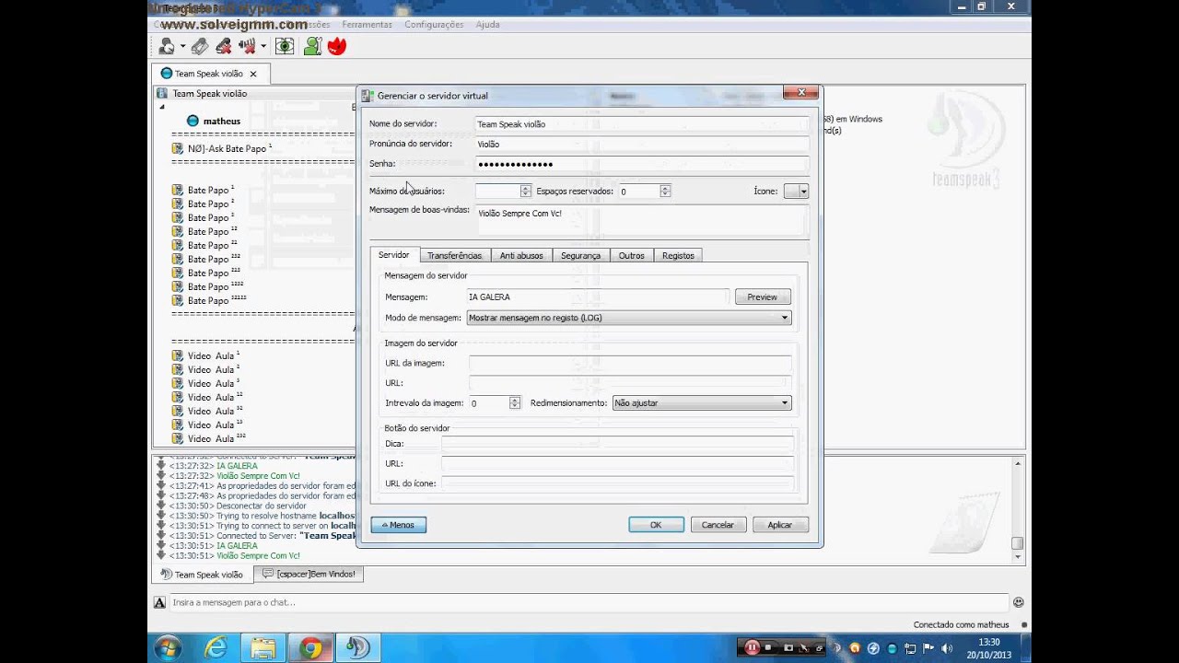1179x663 pixels.
Task: Open the Configurações menu
Action: coord(434,25)
